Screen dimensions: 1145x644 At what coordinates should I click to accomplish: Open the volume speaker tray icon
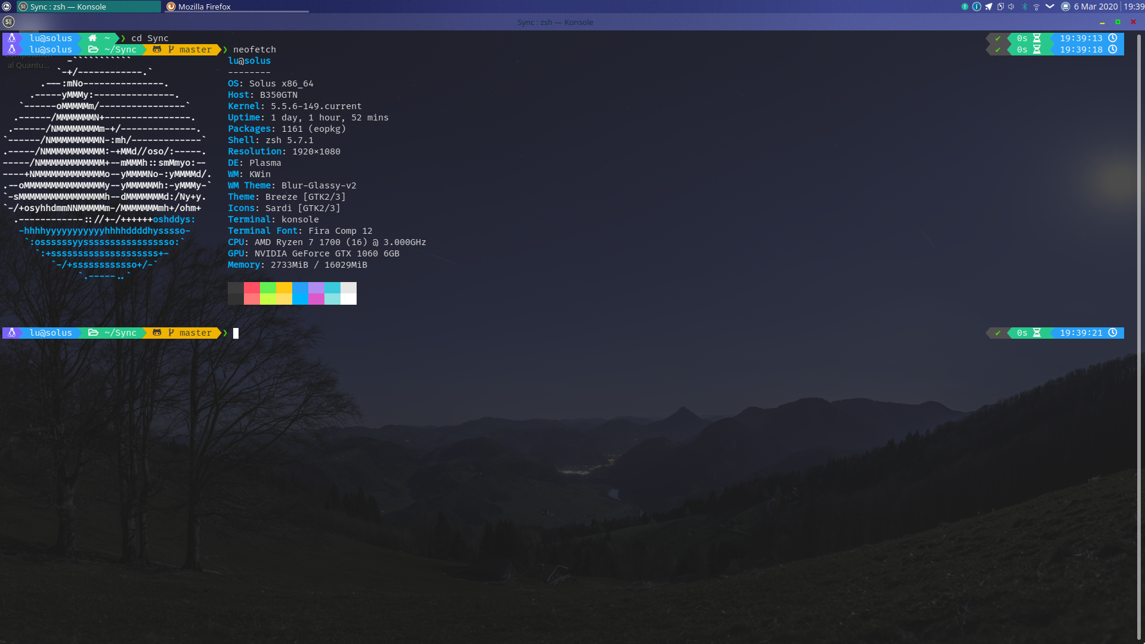(1011, 7)
